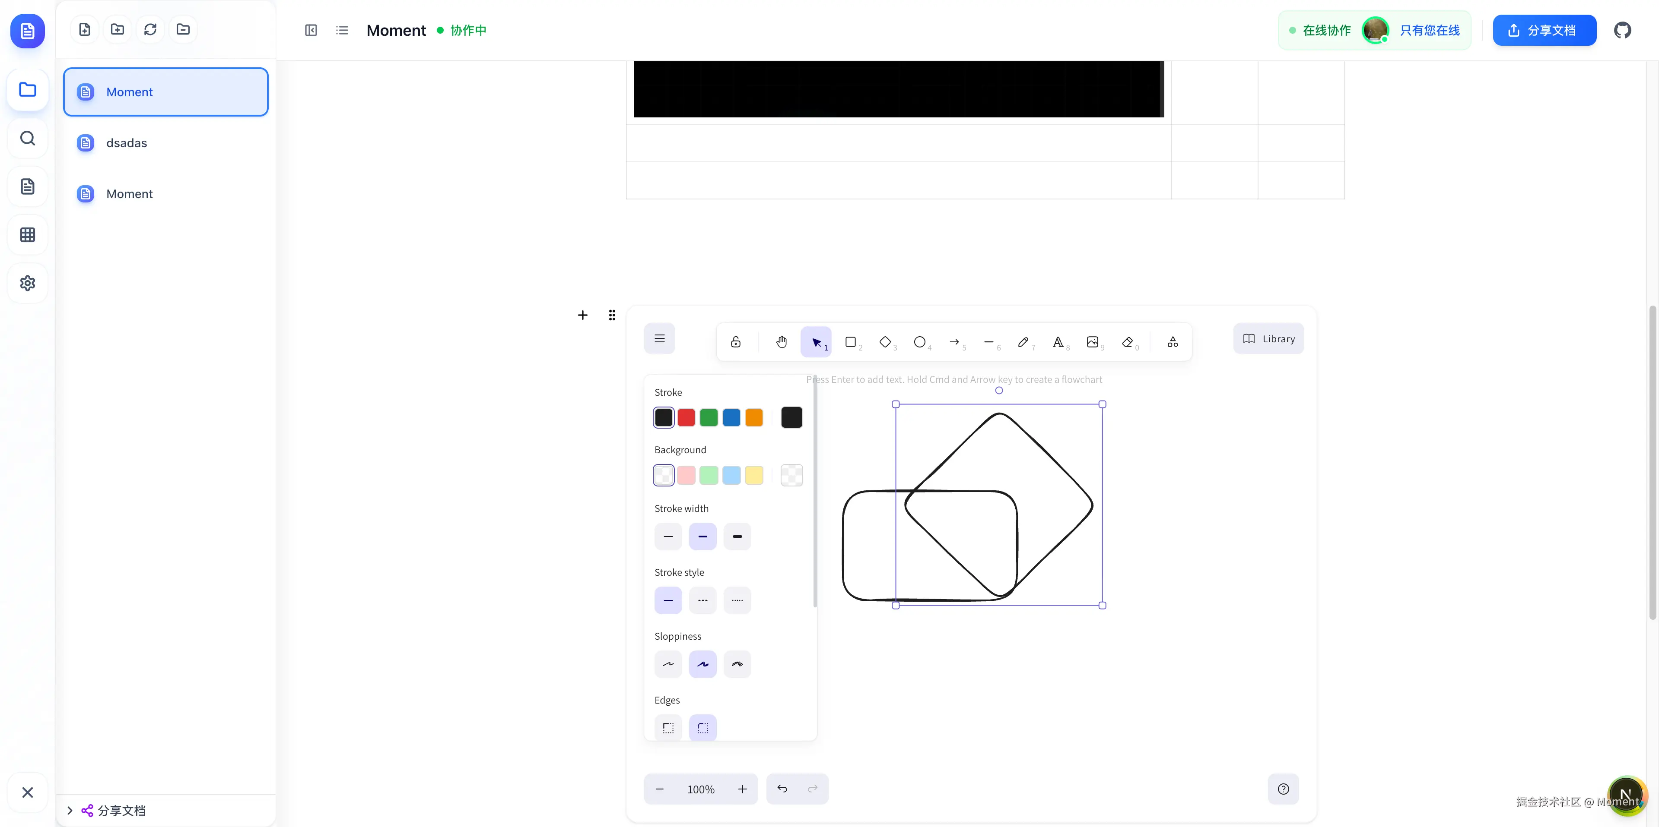The height and width of the screenshot is (827, 1659).
Task: Click the blue 分享文档 share button
Action: pyautogui.click(x=1544, y=30)
